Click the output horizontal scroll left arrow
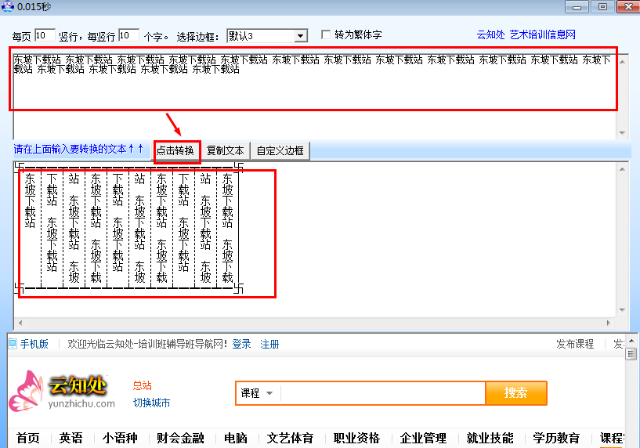Screen dimensions: 640x448 click(x=20, y=323)
